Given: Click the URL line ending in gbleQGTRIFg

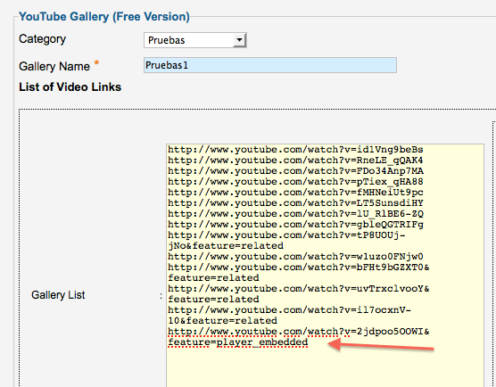Looking at the screenshot, I should pos(295,225).
